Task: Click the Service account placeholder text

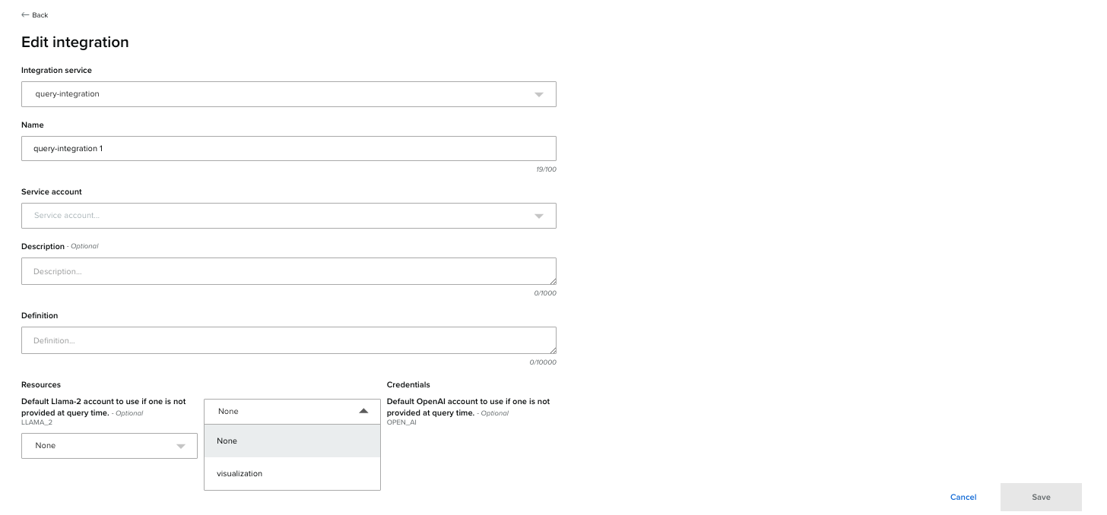Action: [67, 216]
